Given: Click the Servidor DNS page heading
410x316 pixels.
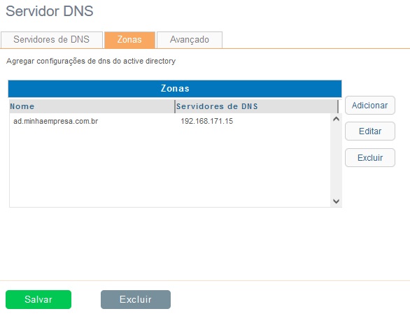Looking at the screenshot, I should [x=50, y=11].
